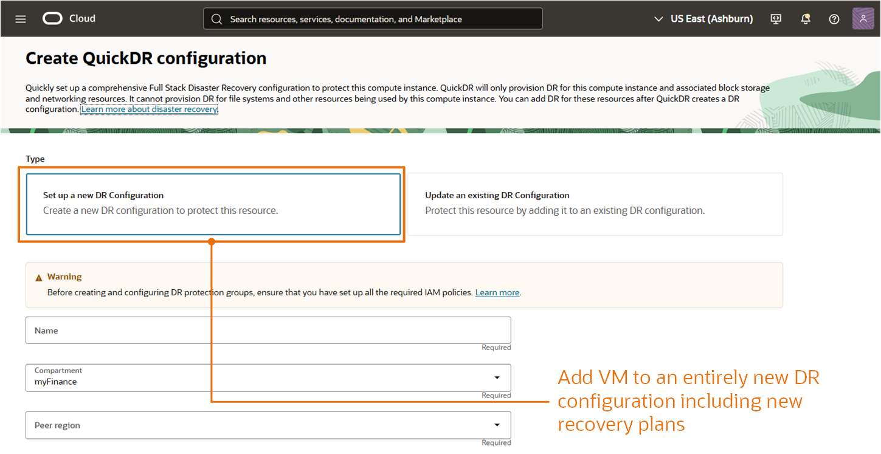The width and height of the screenshot is (881, 454).
Task: Click the Name input field
Action: (x=268, y=330)
